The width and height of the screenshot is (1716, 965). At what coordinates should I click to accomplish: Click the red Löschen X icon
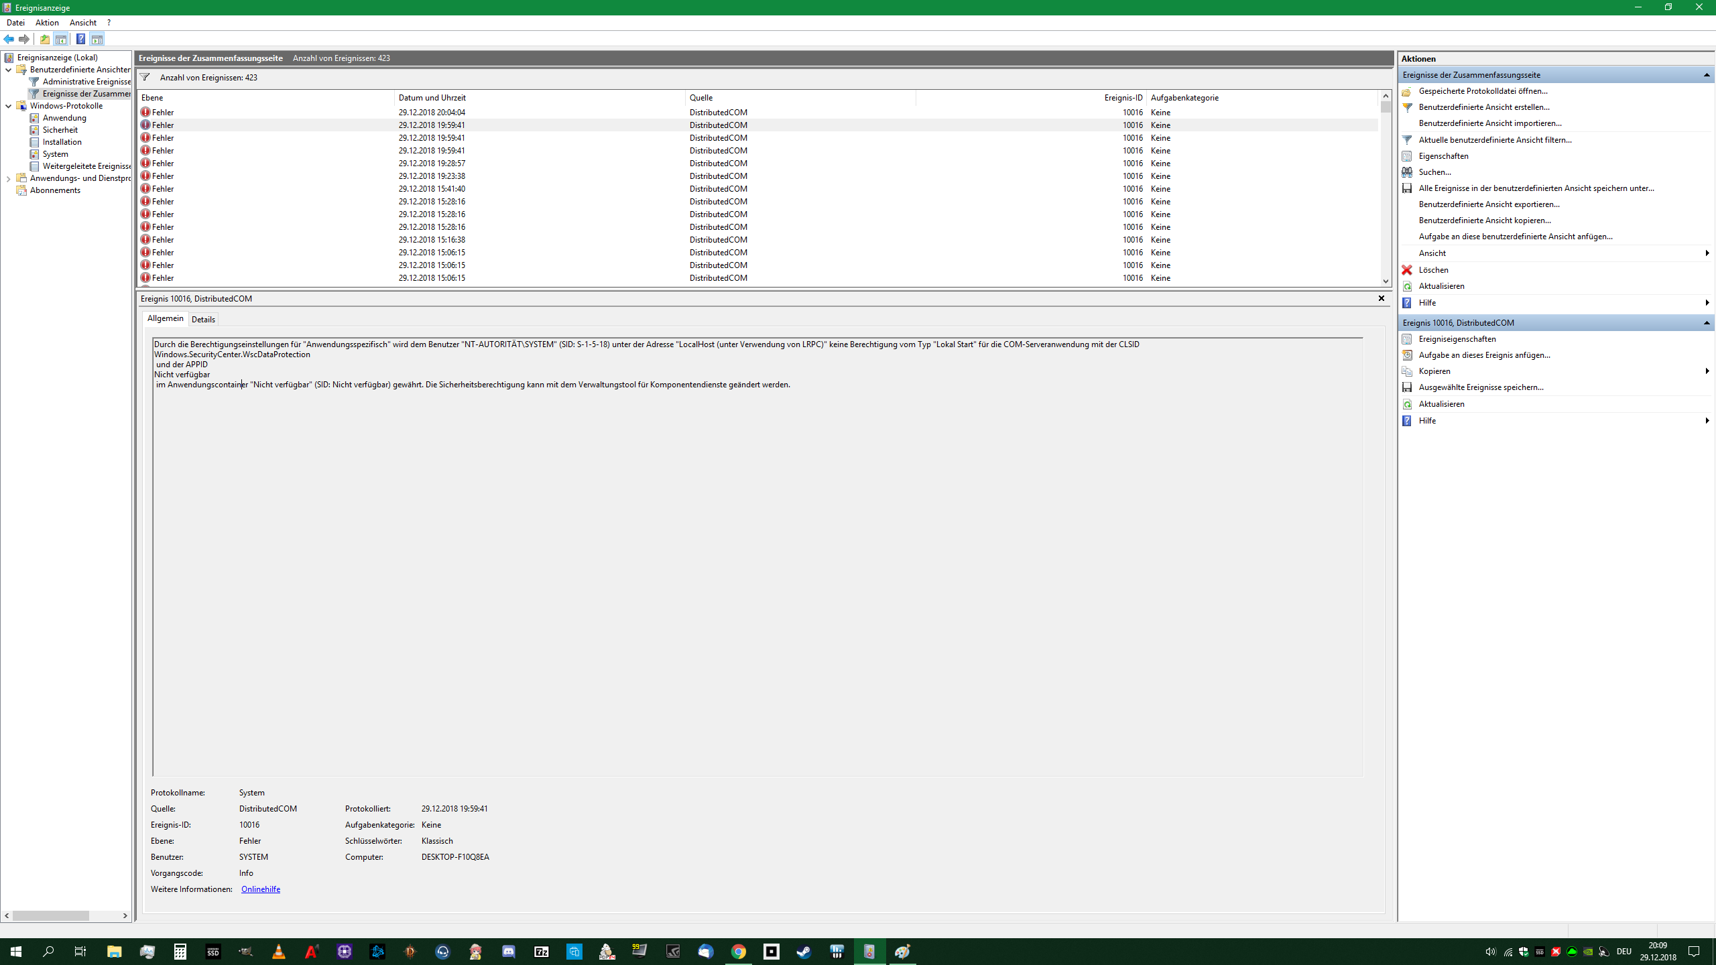tap(1407, 270)
